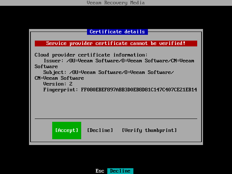Accept the service provider certificate
Image resolution: width=232 pixels, height=174 pixels.
[x=67, y=130]
